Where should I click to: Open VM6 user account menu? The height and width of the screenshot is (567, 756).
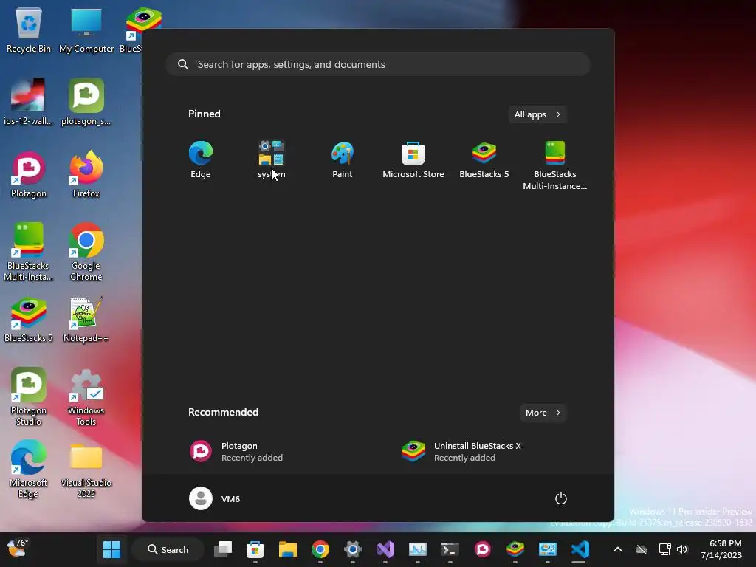(x=215, y=498)
